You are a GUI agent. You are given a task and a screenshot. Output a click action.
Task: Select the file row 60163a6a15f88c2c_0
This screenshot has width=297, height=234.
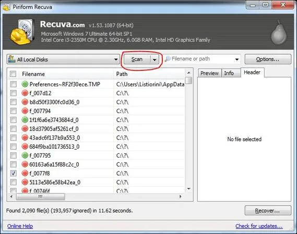97,164
